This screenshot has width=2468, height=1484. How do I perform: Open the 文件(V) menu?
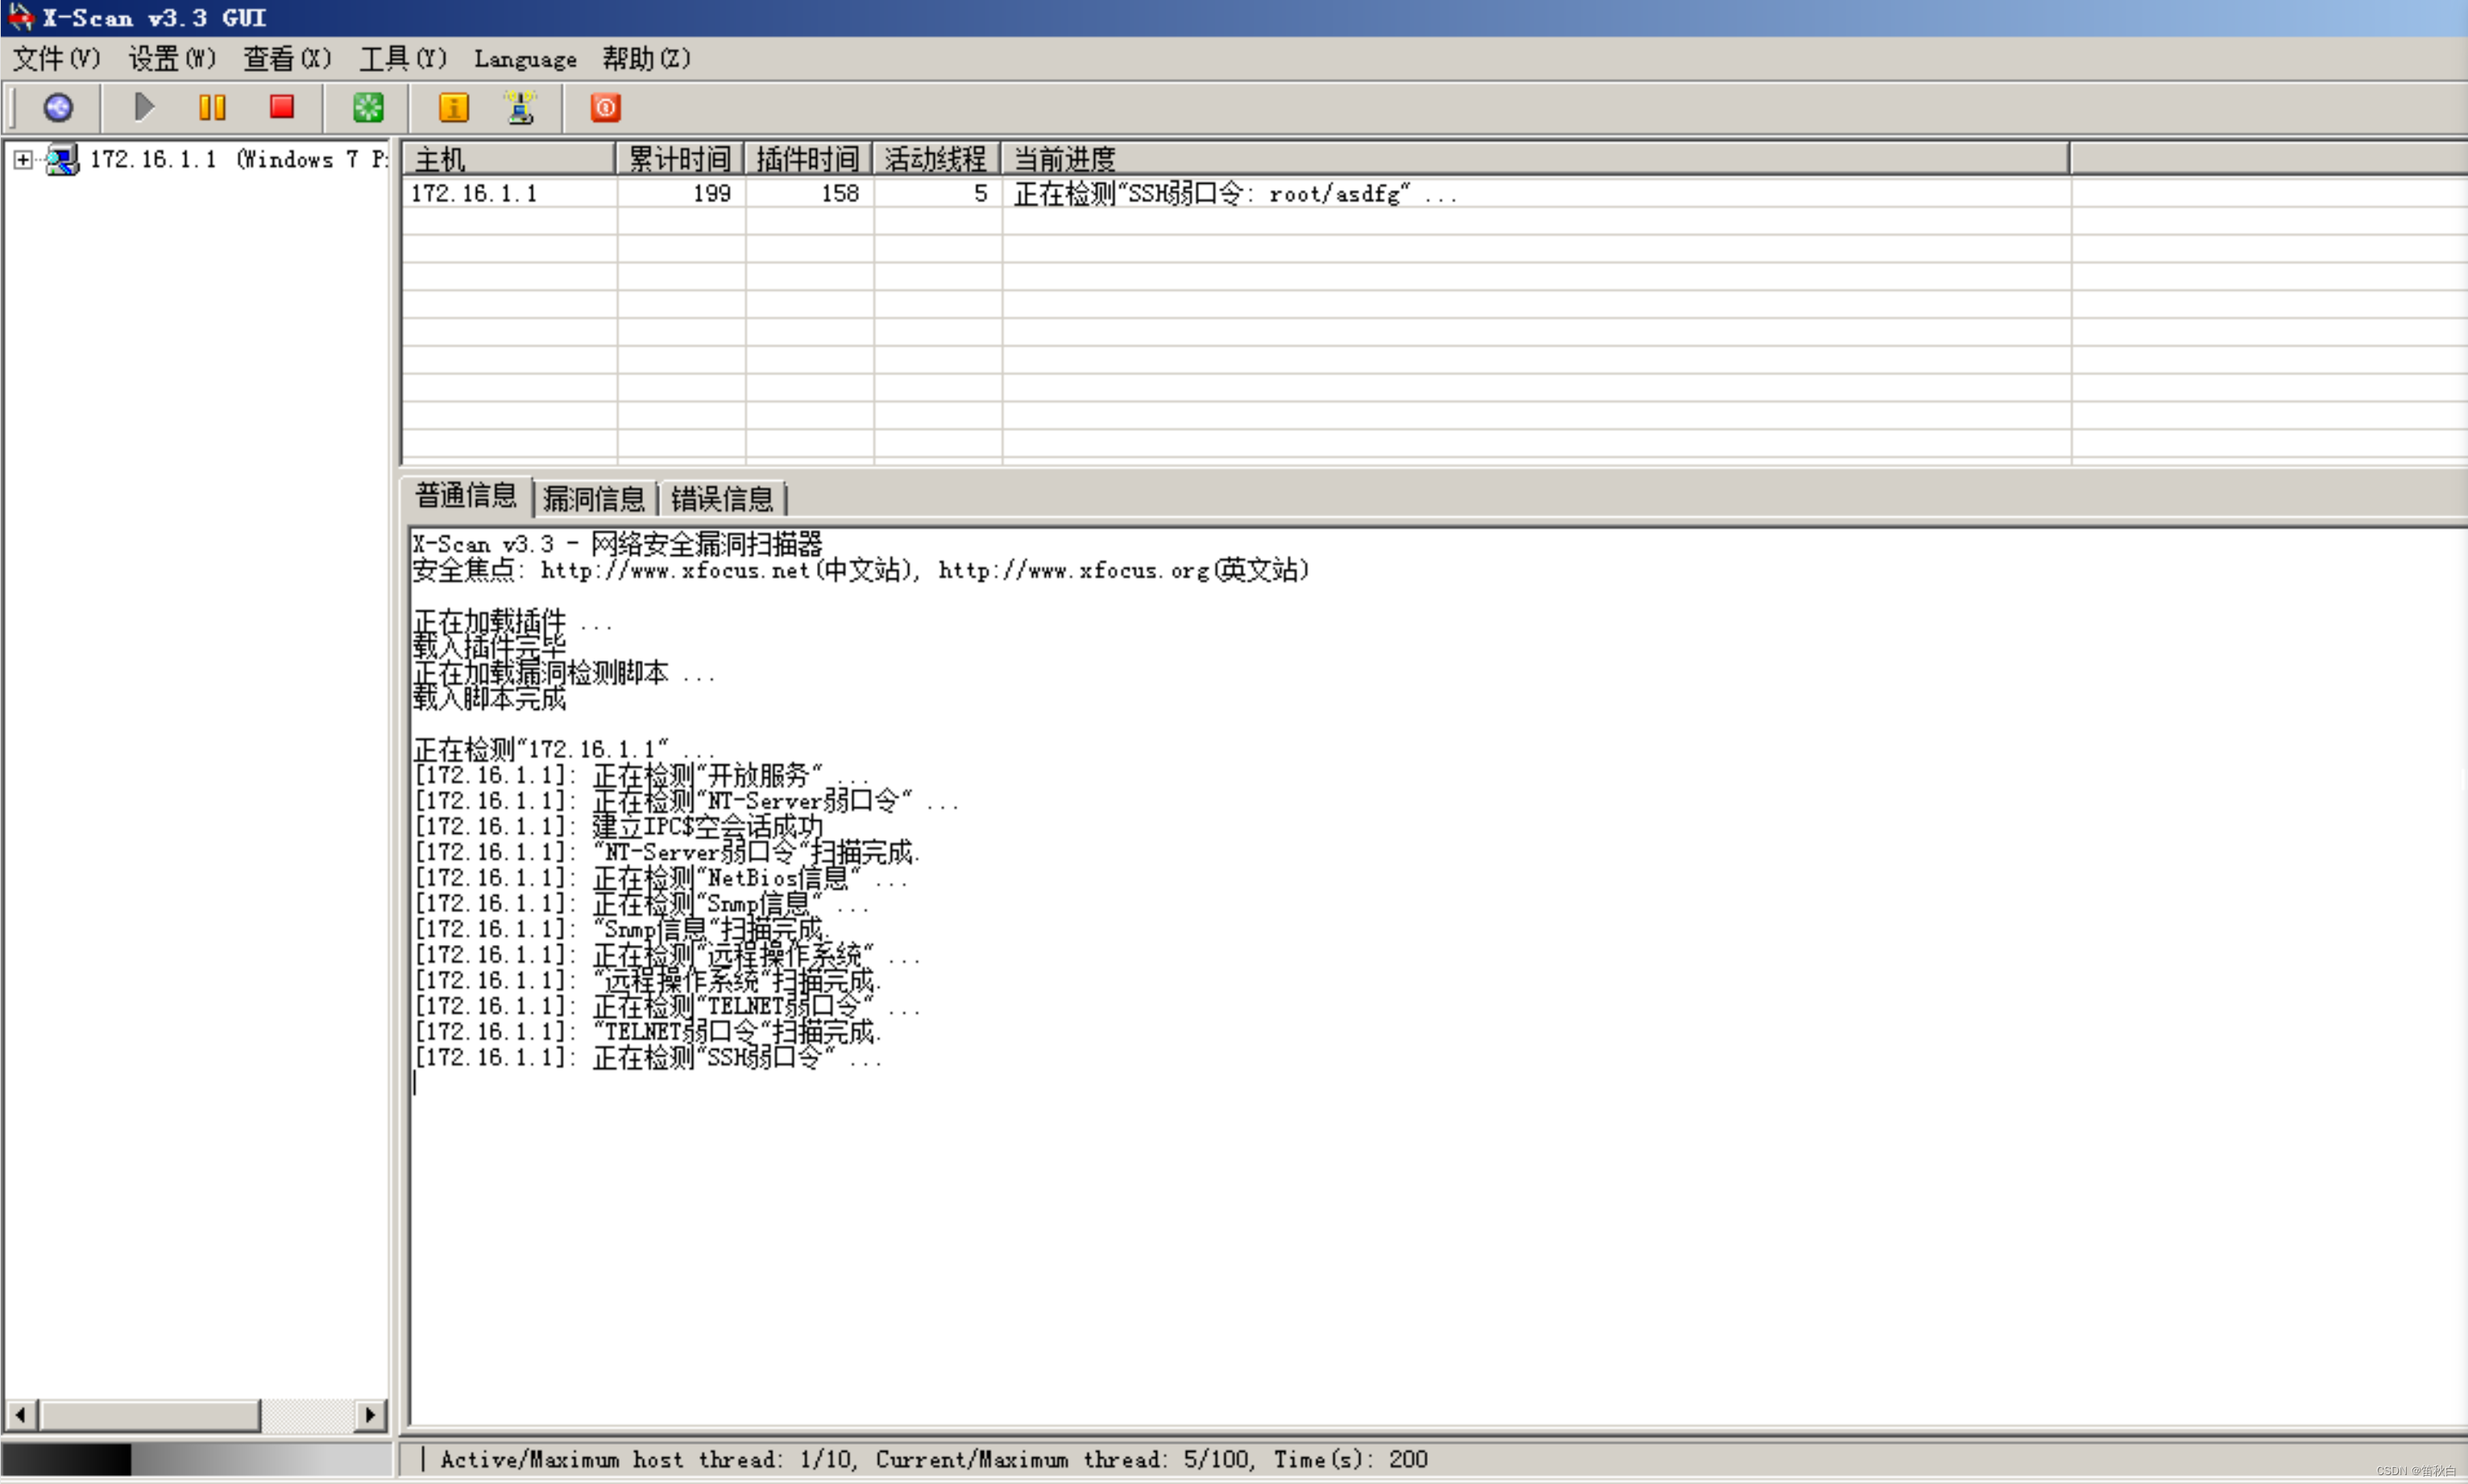coord(57,59)
